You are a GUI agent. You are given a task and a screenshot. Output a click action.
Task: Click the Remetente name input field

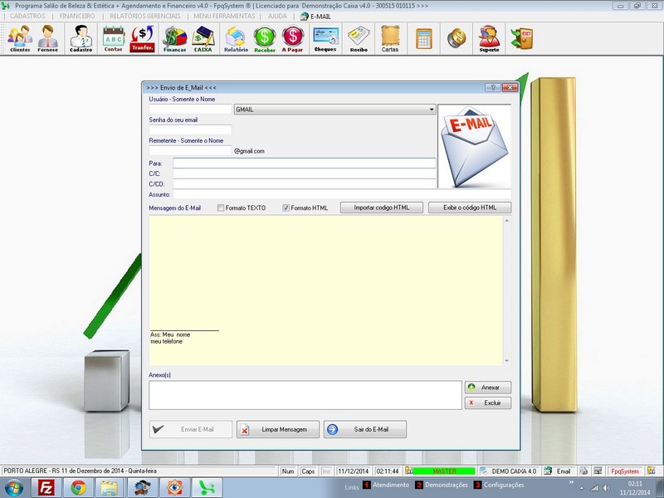[190, 151]
